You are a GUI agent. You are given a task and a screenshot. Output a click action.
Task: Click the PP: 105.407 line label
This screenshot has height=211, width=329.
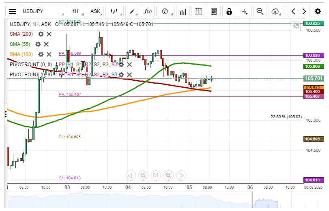tap(70, 94)
